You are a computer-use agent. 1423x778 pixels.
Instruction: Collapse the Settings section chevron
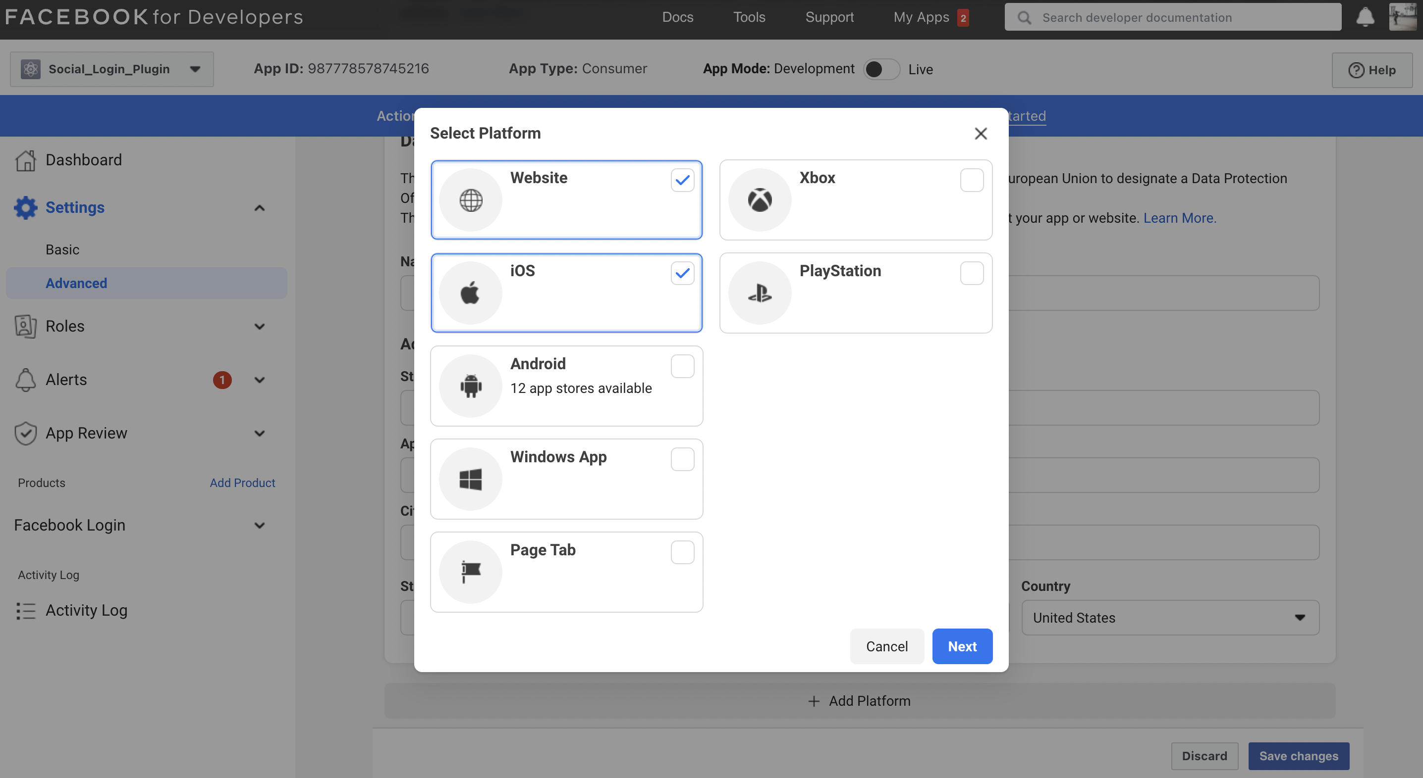click(259, 208)
